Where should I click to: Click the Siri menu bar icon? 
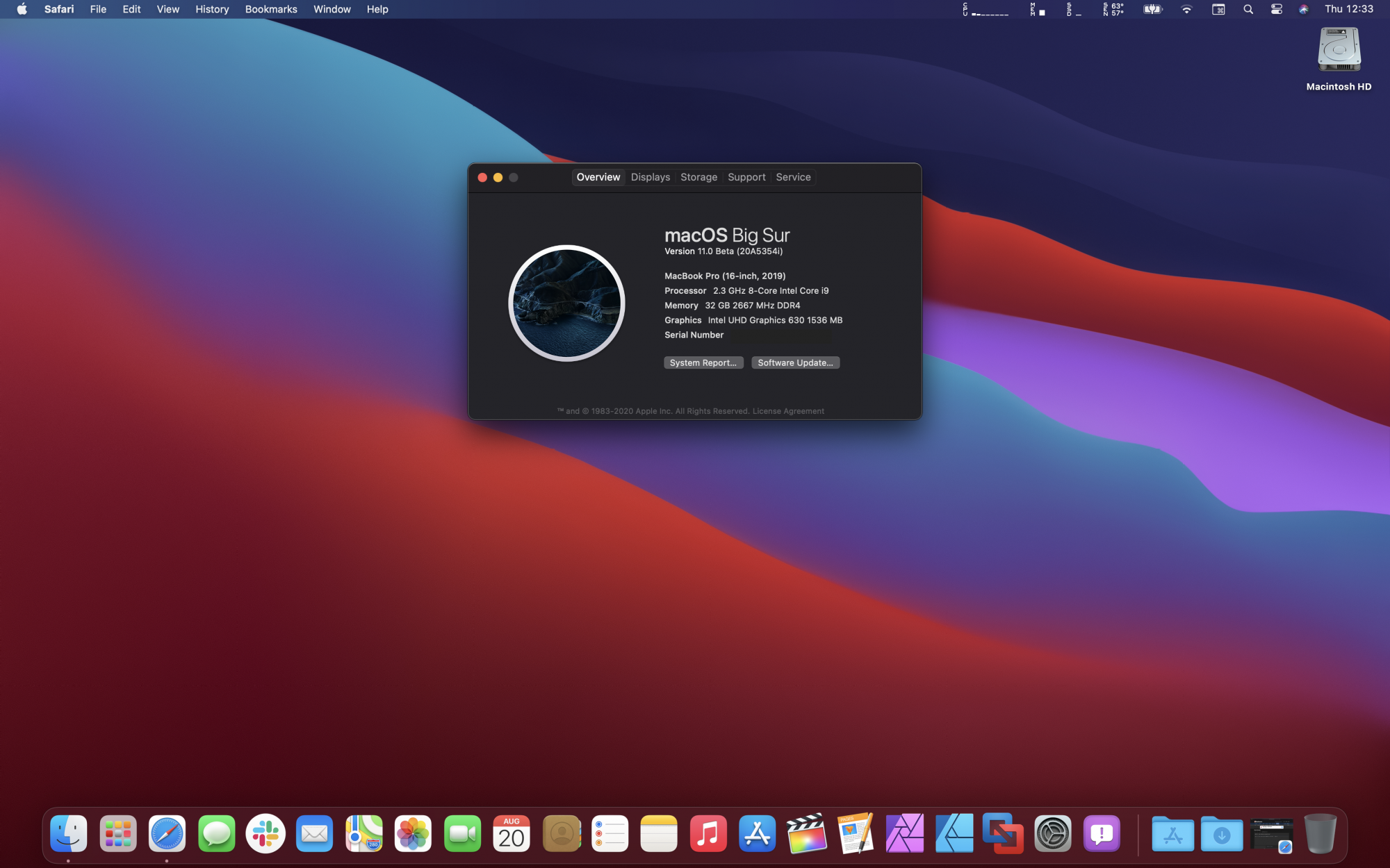[x=1304, y=9]
